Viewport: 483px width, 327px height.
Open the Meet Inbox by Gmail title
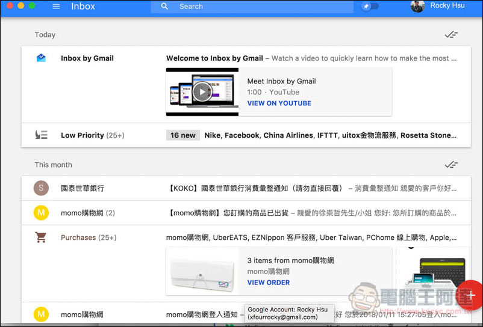[281, 81]
